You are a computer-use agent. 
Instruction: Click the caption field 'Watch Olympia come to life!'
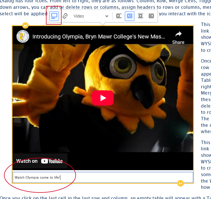[103, 177]
